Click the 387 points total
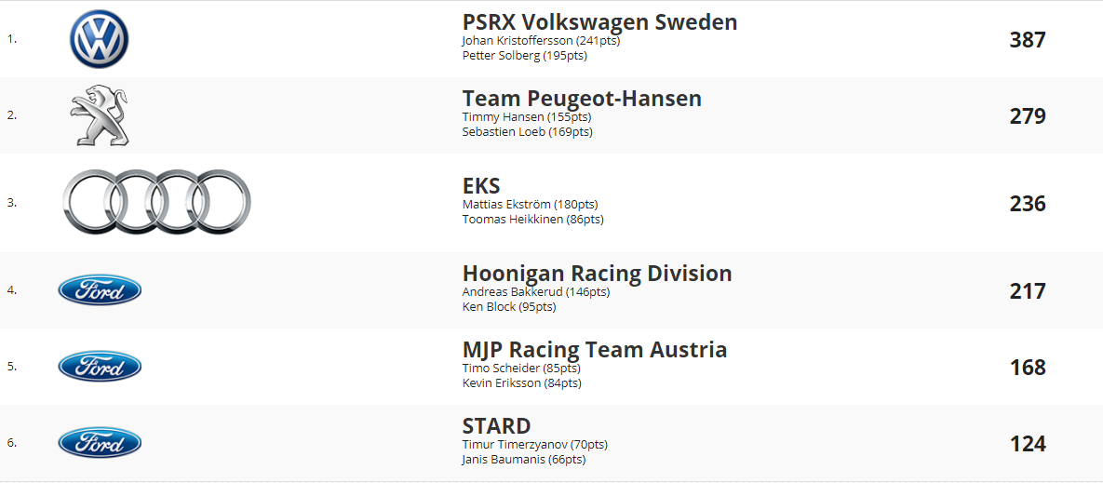Image resolution: width=1103 pixels, height=483 pixels. (x=1028, y=40)
